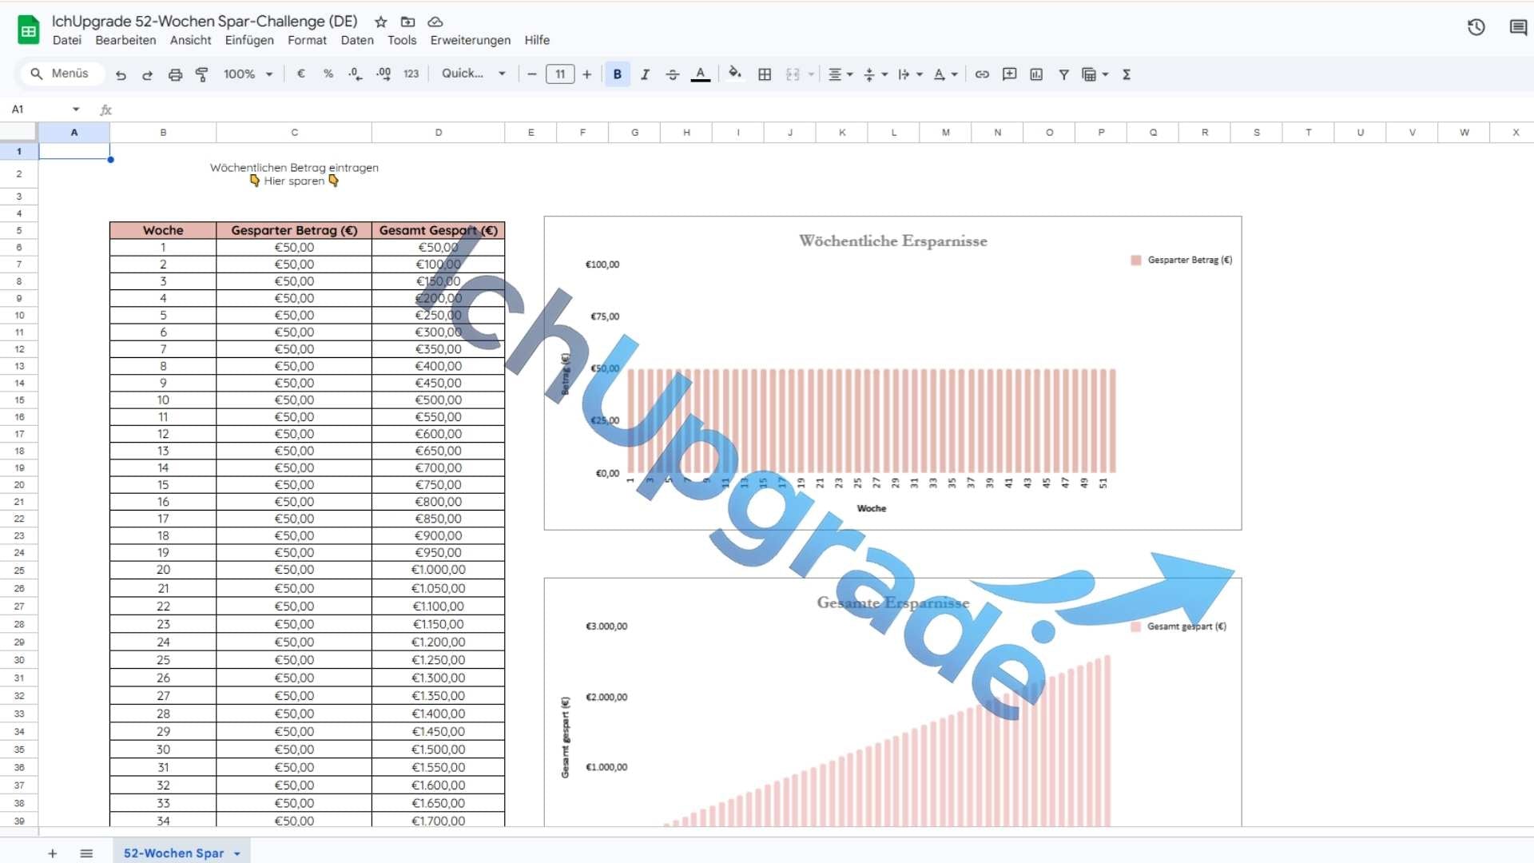The height and width of the screenshot is (863, 1534).
Task: Click the fill color bucket icon
Action: (734, 74)
